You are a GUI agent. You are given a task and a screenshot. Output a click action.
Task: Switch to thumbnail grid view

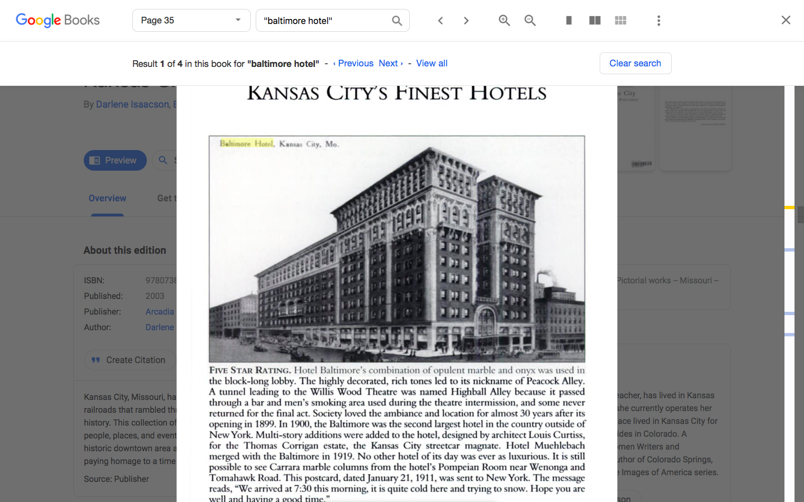click(x=620, y=21)
